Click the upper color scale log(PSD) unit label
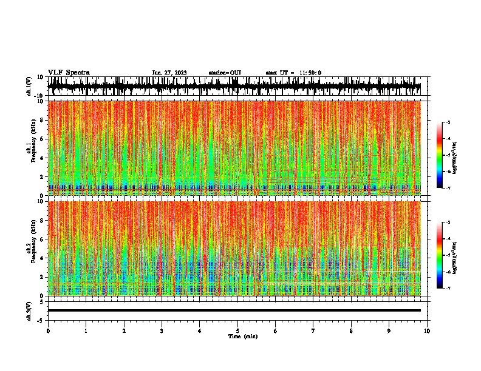 click(454, 158)
